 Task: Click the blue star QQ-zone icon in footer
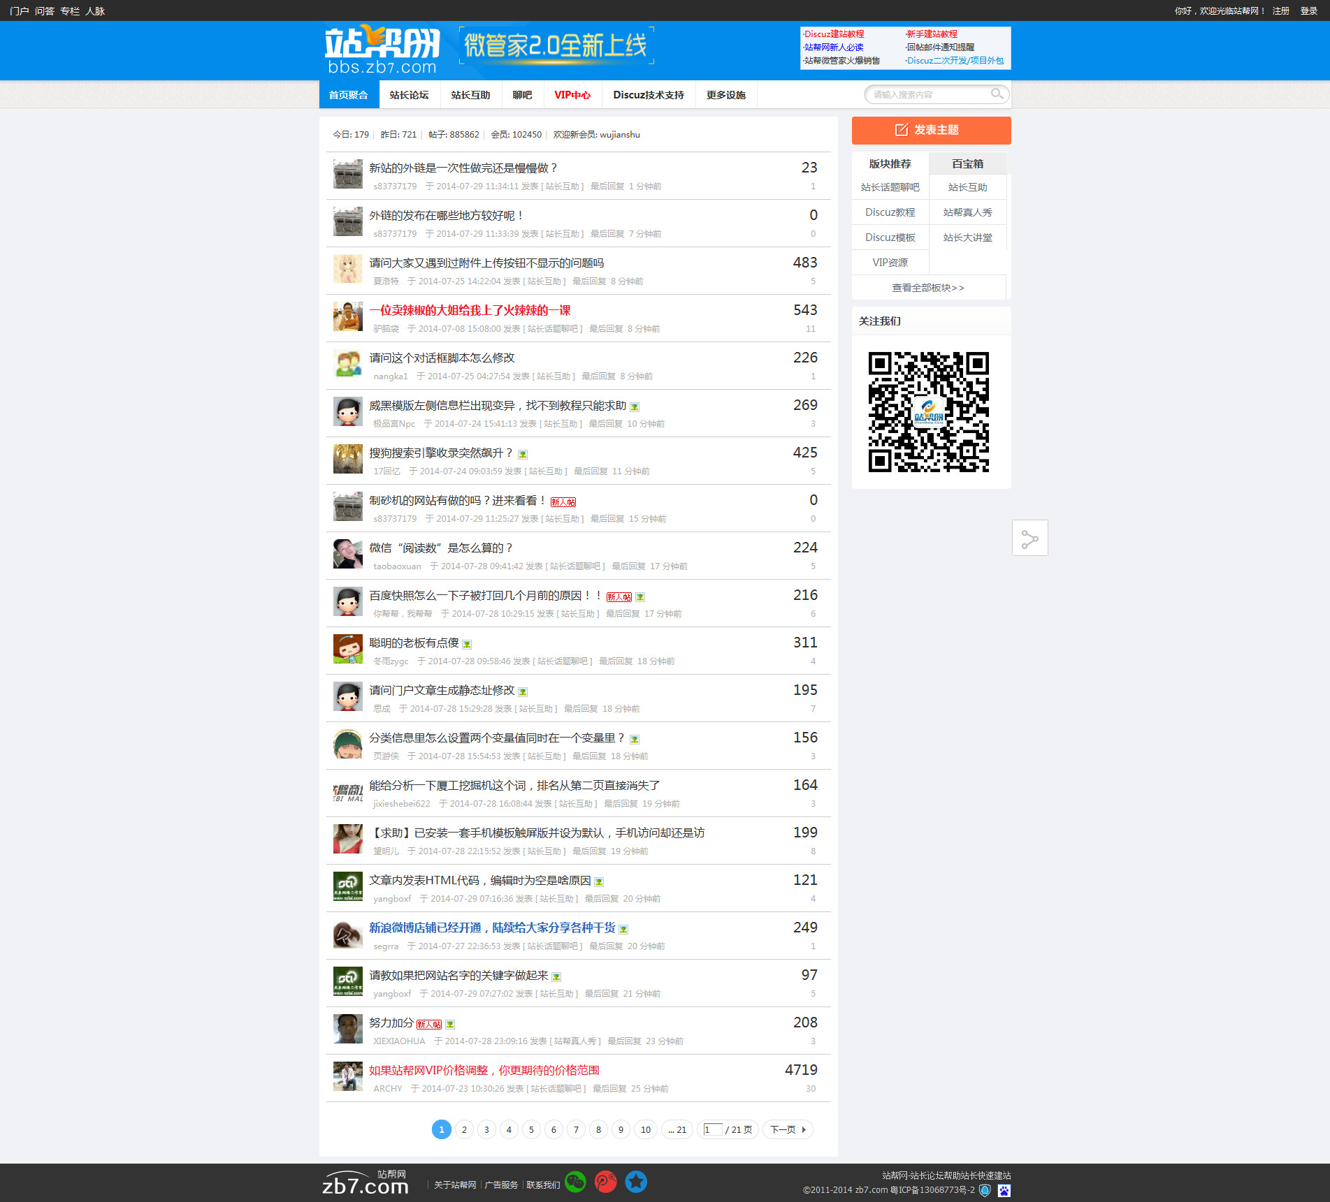(x=636, y=1182)
